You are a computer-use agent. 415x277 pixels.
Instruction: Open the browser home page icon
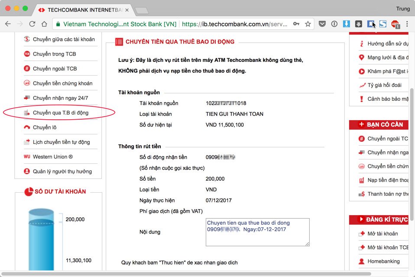tap(44, 24)
